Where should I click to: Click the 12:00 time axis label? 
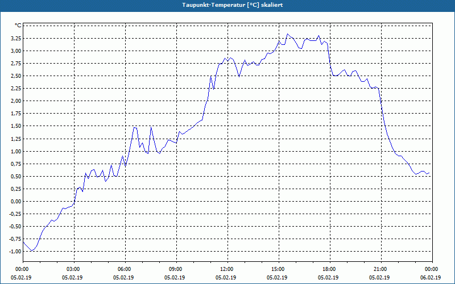[x=227, y=269]
